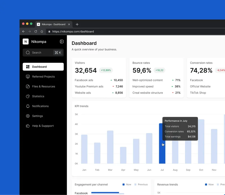Click the sidebar Search field
Viewport: 225px width, 195px height.
pyautogui.click(x=43, y=52)
